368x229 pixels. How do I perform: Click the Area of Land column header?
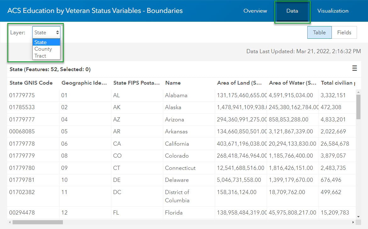pyautogui.click(x=239, y=83)
